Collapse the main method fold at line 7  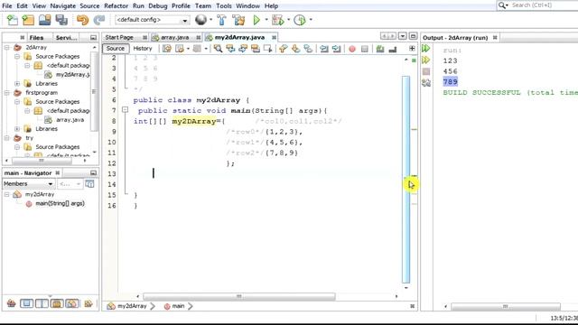[x=125, y=110]
